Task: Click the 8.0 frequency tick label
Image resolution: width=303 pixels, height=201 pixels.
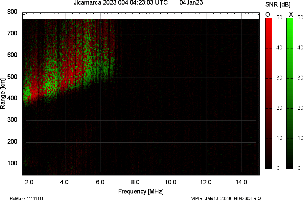Action: coord(135,182)
